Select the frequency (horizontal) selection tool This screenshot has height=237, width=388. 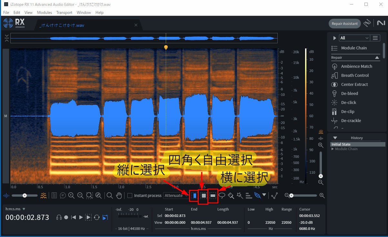pyautogui.click(x=213, y=195)
